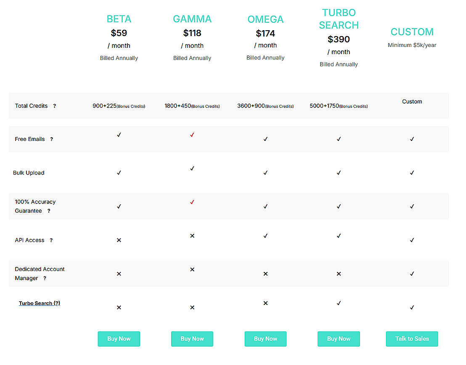The height and width of the screenshot is (365, 466).
Task: Click the $174 price
Action: [x=265, y=34]
